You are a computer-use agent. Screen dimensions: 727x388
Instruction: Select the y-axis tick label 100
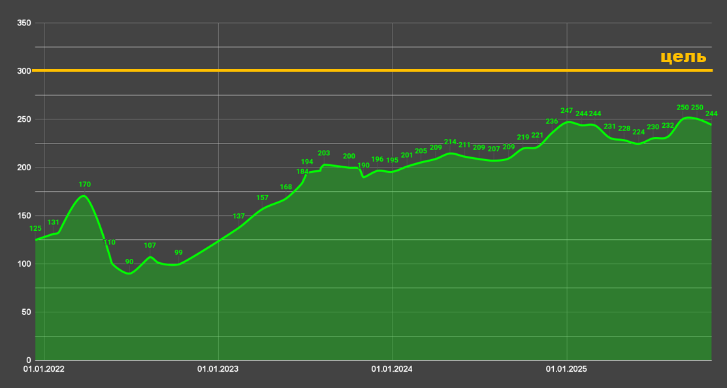click(x=24, y=264)
